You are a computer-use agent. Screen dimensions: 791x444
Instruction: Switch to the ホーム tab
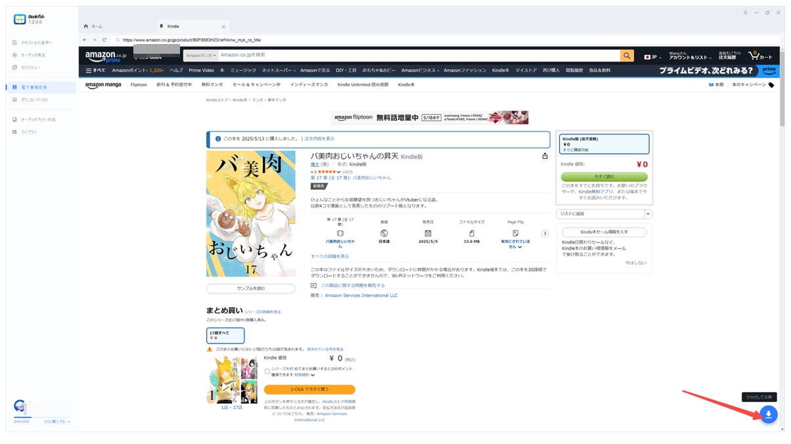click(x=93, y=26)
